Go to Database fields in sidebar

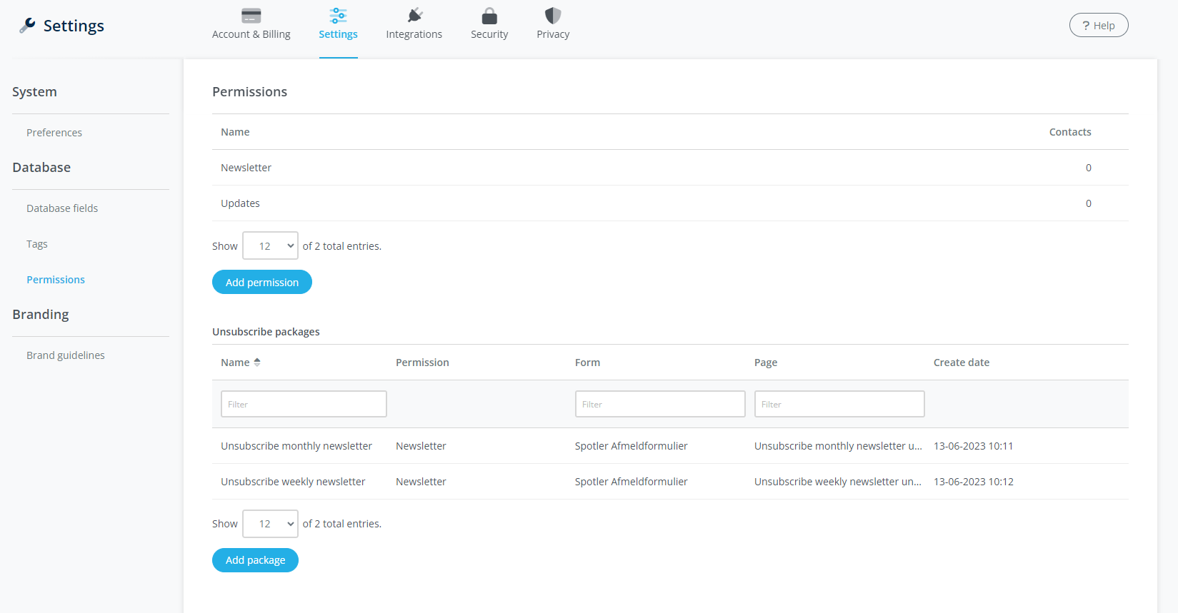pyautogui.click(x=62, y=208)
